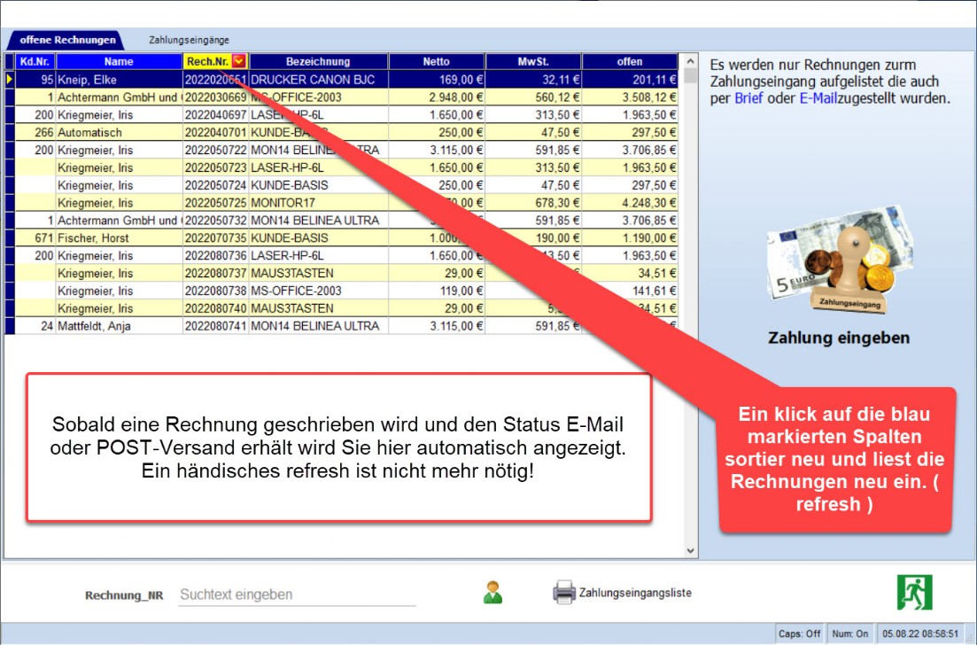Click the yellow row indicator arrow for Kneip, Elke
Image resolution: width=977 pixels, height=645 pixels.
pyautogui.click(x=10, y=79)
